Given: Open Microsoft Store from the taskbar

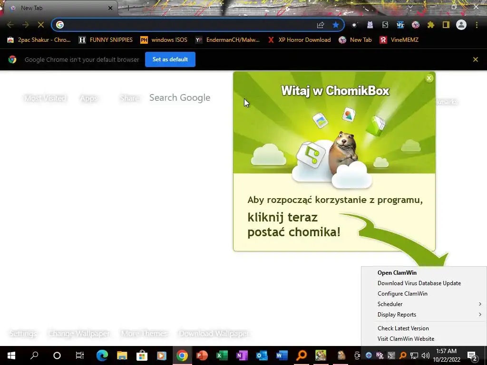Looking at the screenshot, I should coord(142,355).
